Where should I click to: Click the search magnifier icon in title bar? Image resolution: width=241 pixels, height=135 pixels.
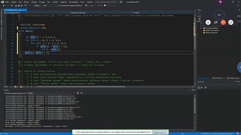pos(121,2)
